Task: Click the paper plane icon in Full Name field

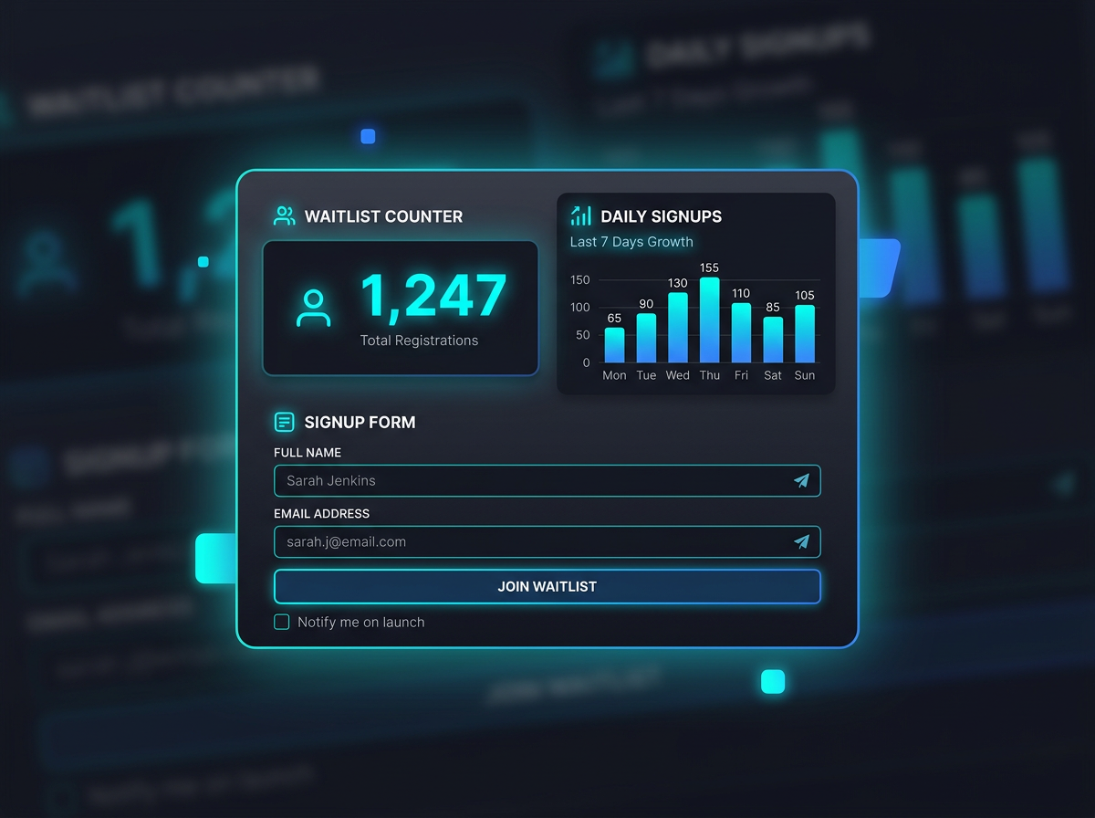Action: (801, 480)
